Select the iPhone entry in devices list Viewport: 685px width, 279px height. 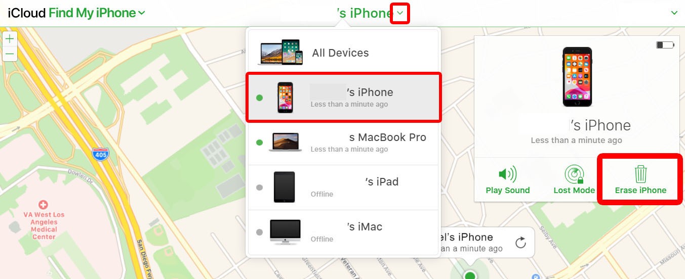343,98
